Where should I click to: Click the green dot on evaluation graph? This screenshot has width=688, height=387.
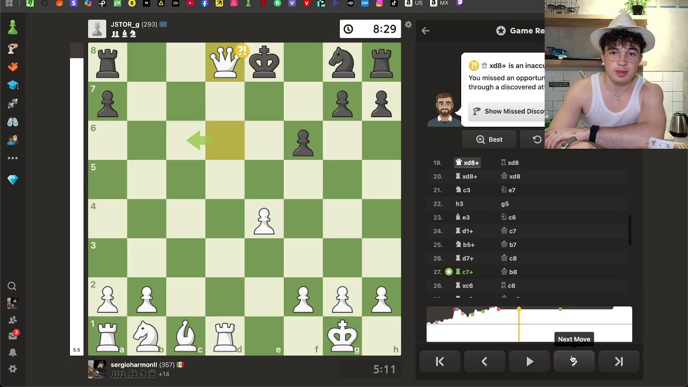click(561, 310)
